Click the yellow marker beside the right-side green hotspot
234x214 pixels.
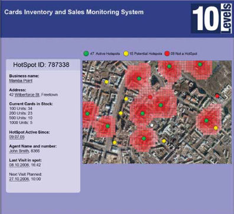click(x=216, y=128)
